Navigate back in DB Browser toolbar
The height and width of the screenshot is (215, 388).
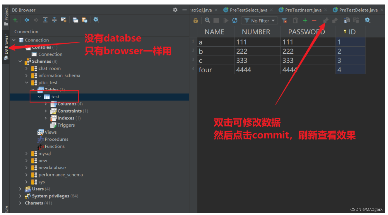tap(27, 20)
